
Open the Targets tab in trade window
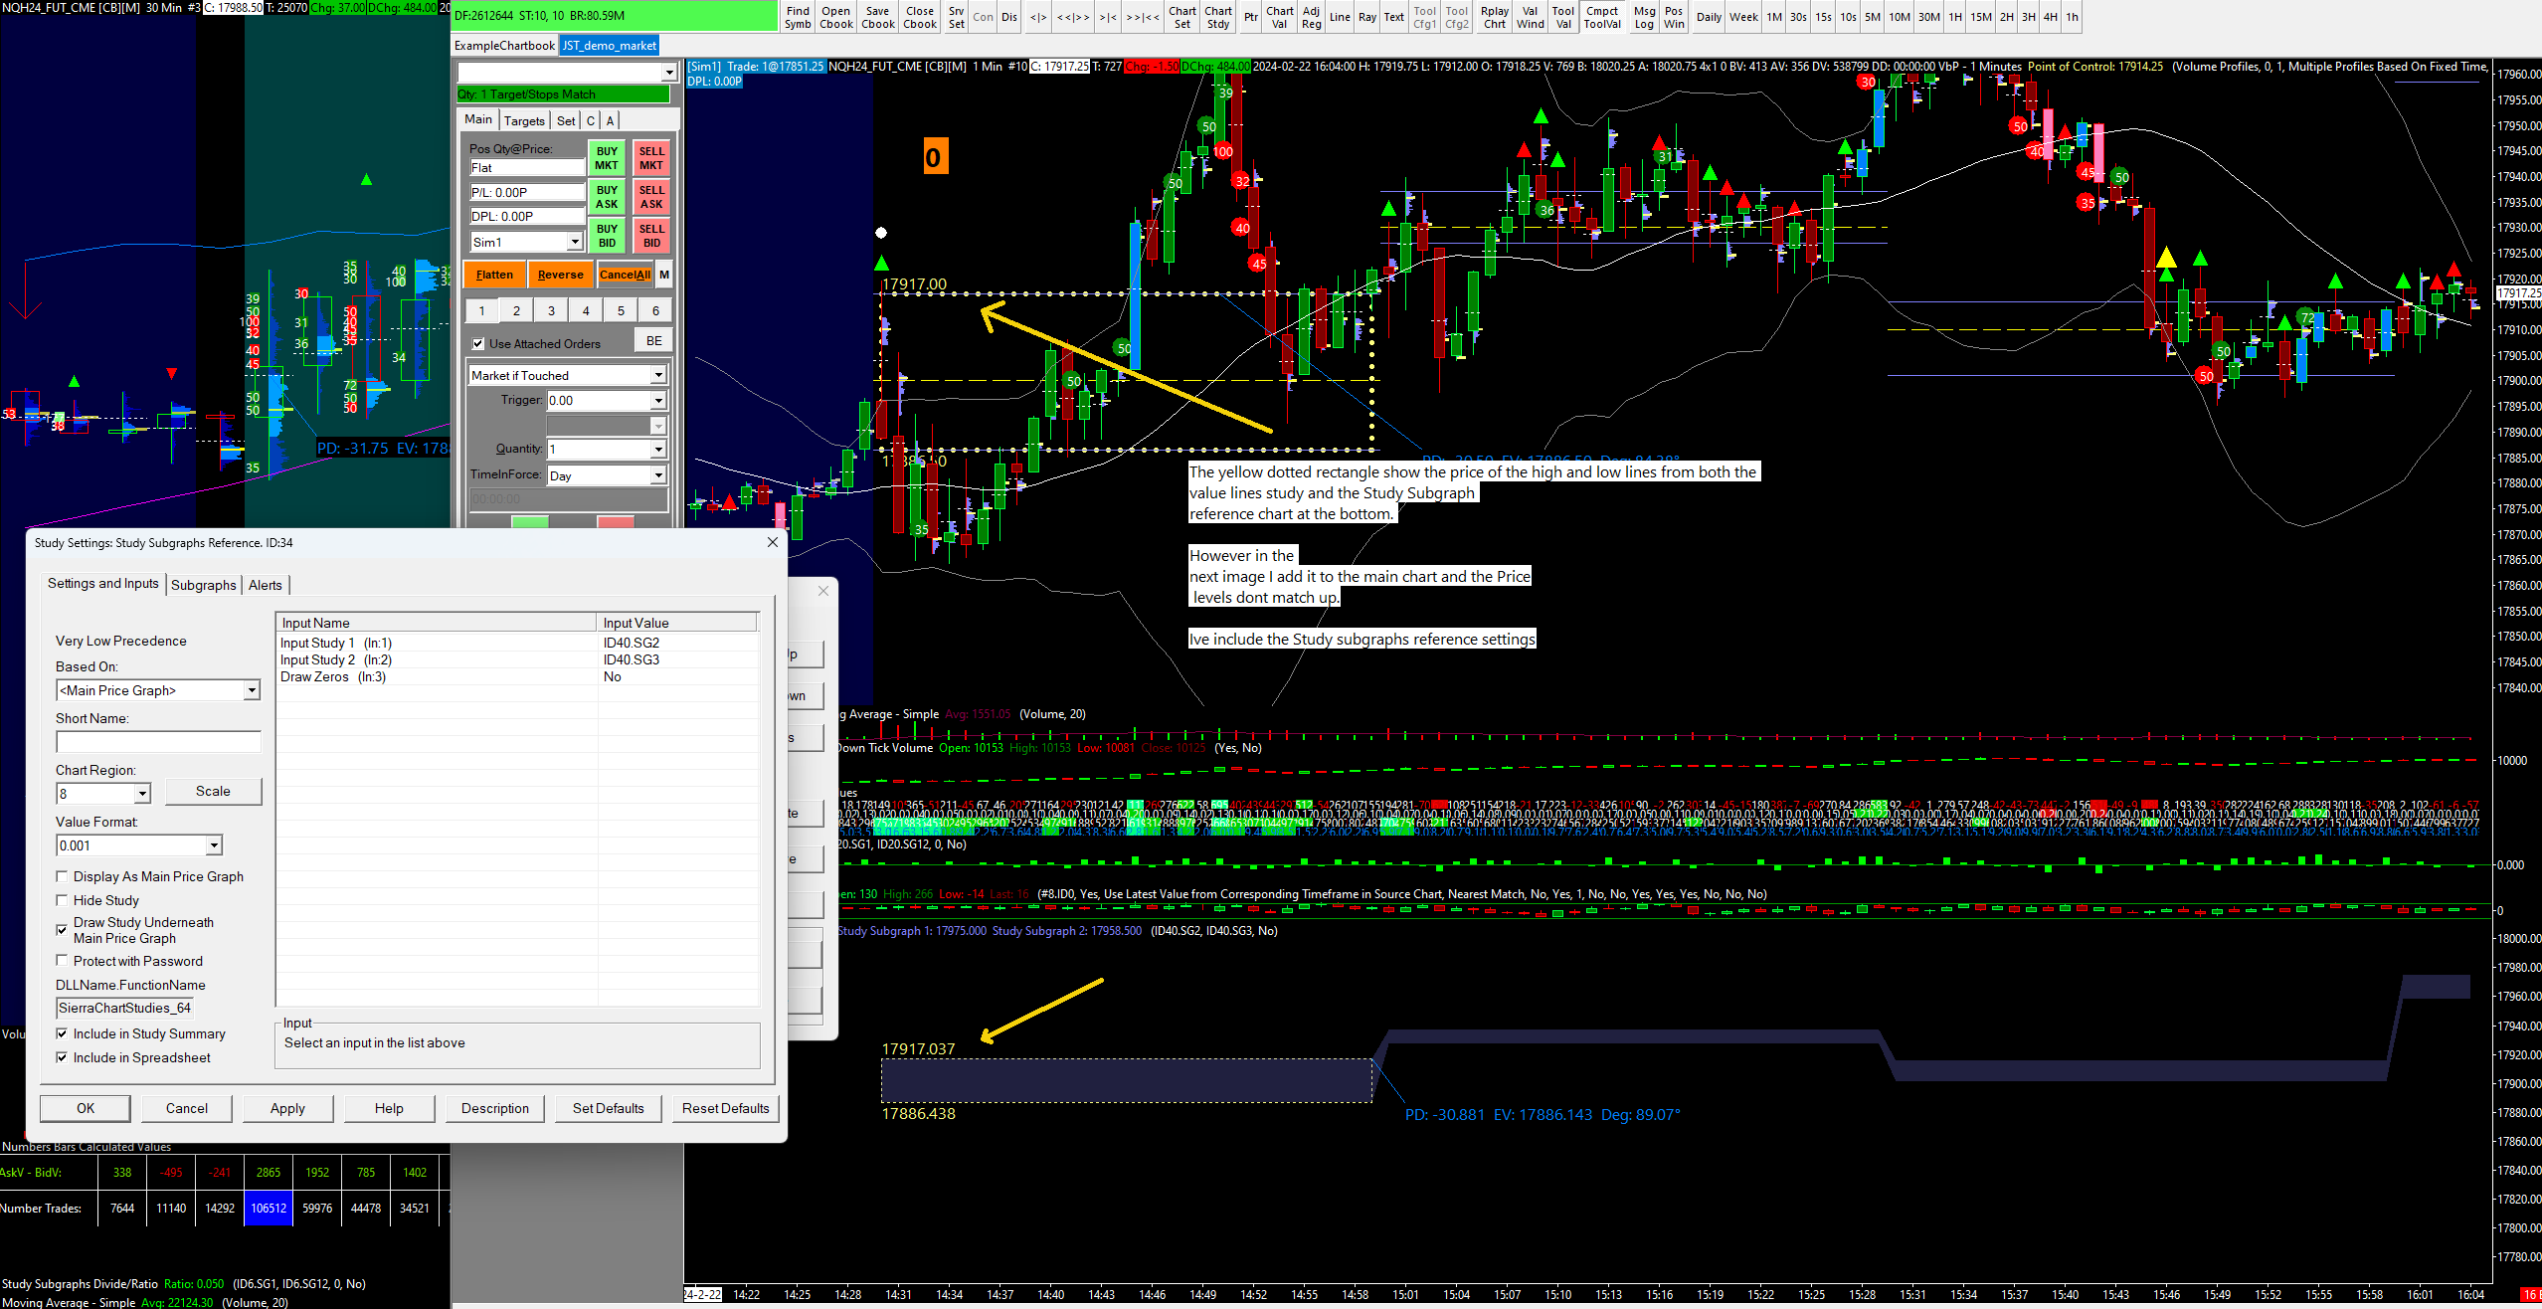[x=524, y=120]
